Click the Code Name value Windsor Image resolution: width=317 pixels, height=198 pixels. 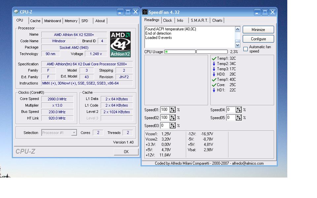click(x=59, y=41)
